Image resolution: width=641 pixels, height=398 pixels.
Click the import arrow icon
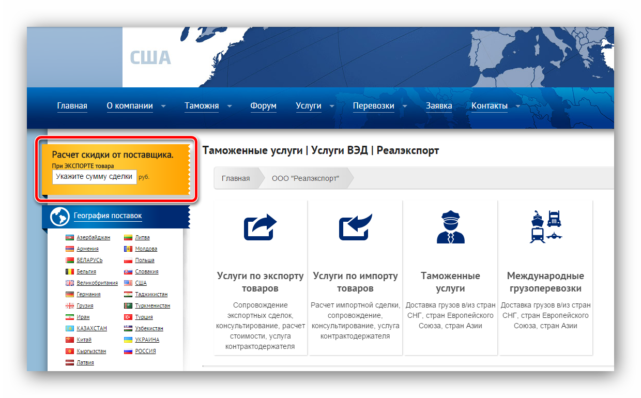356,227
